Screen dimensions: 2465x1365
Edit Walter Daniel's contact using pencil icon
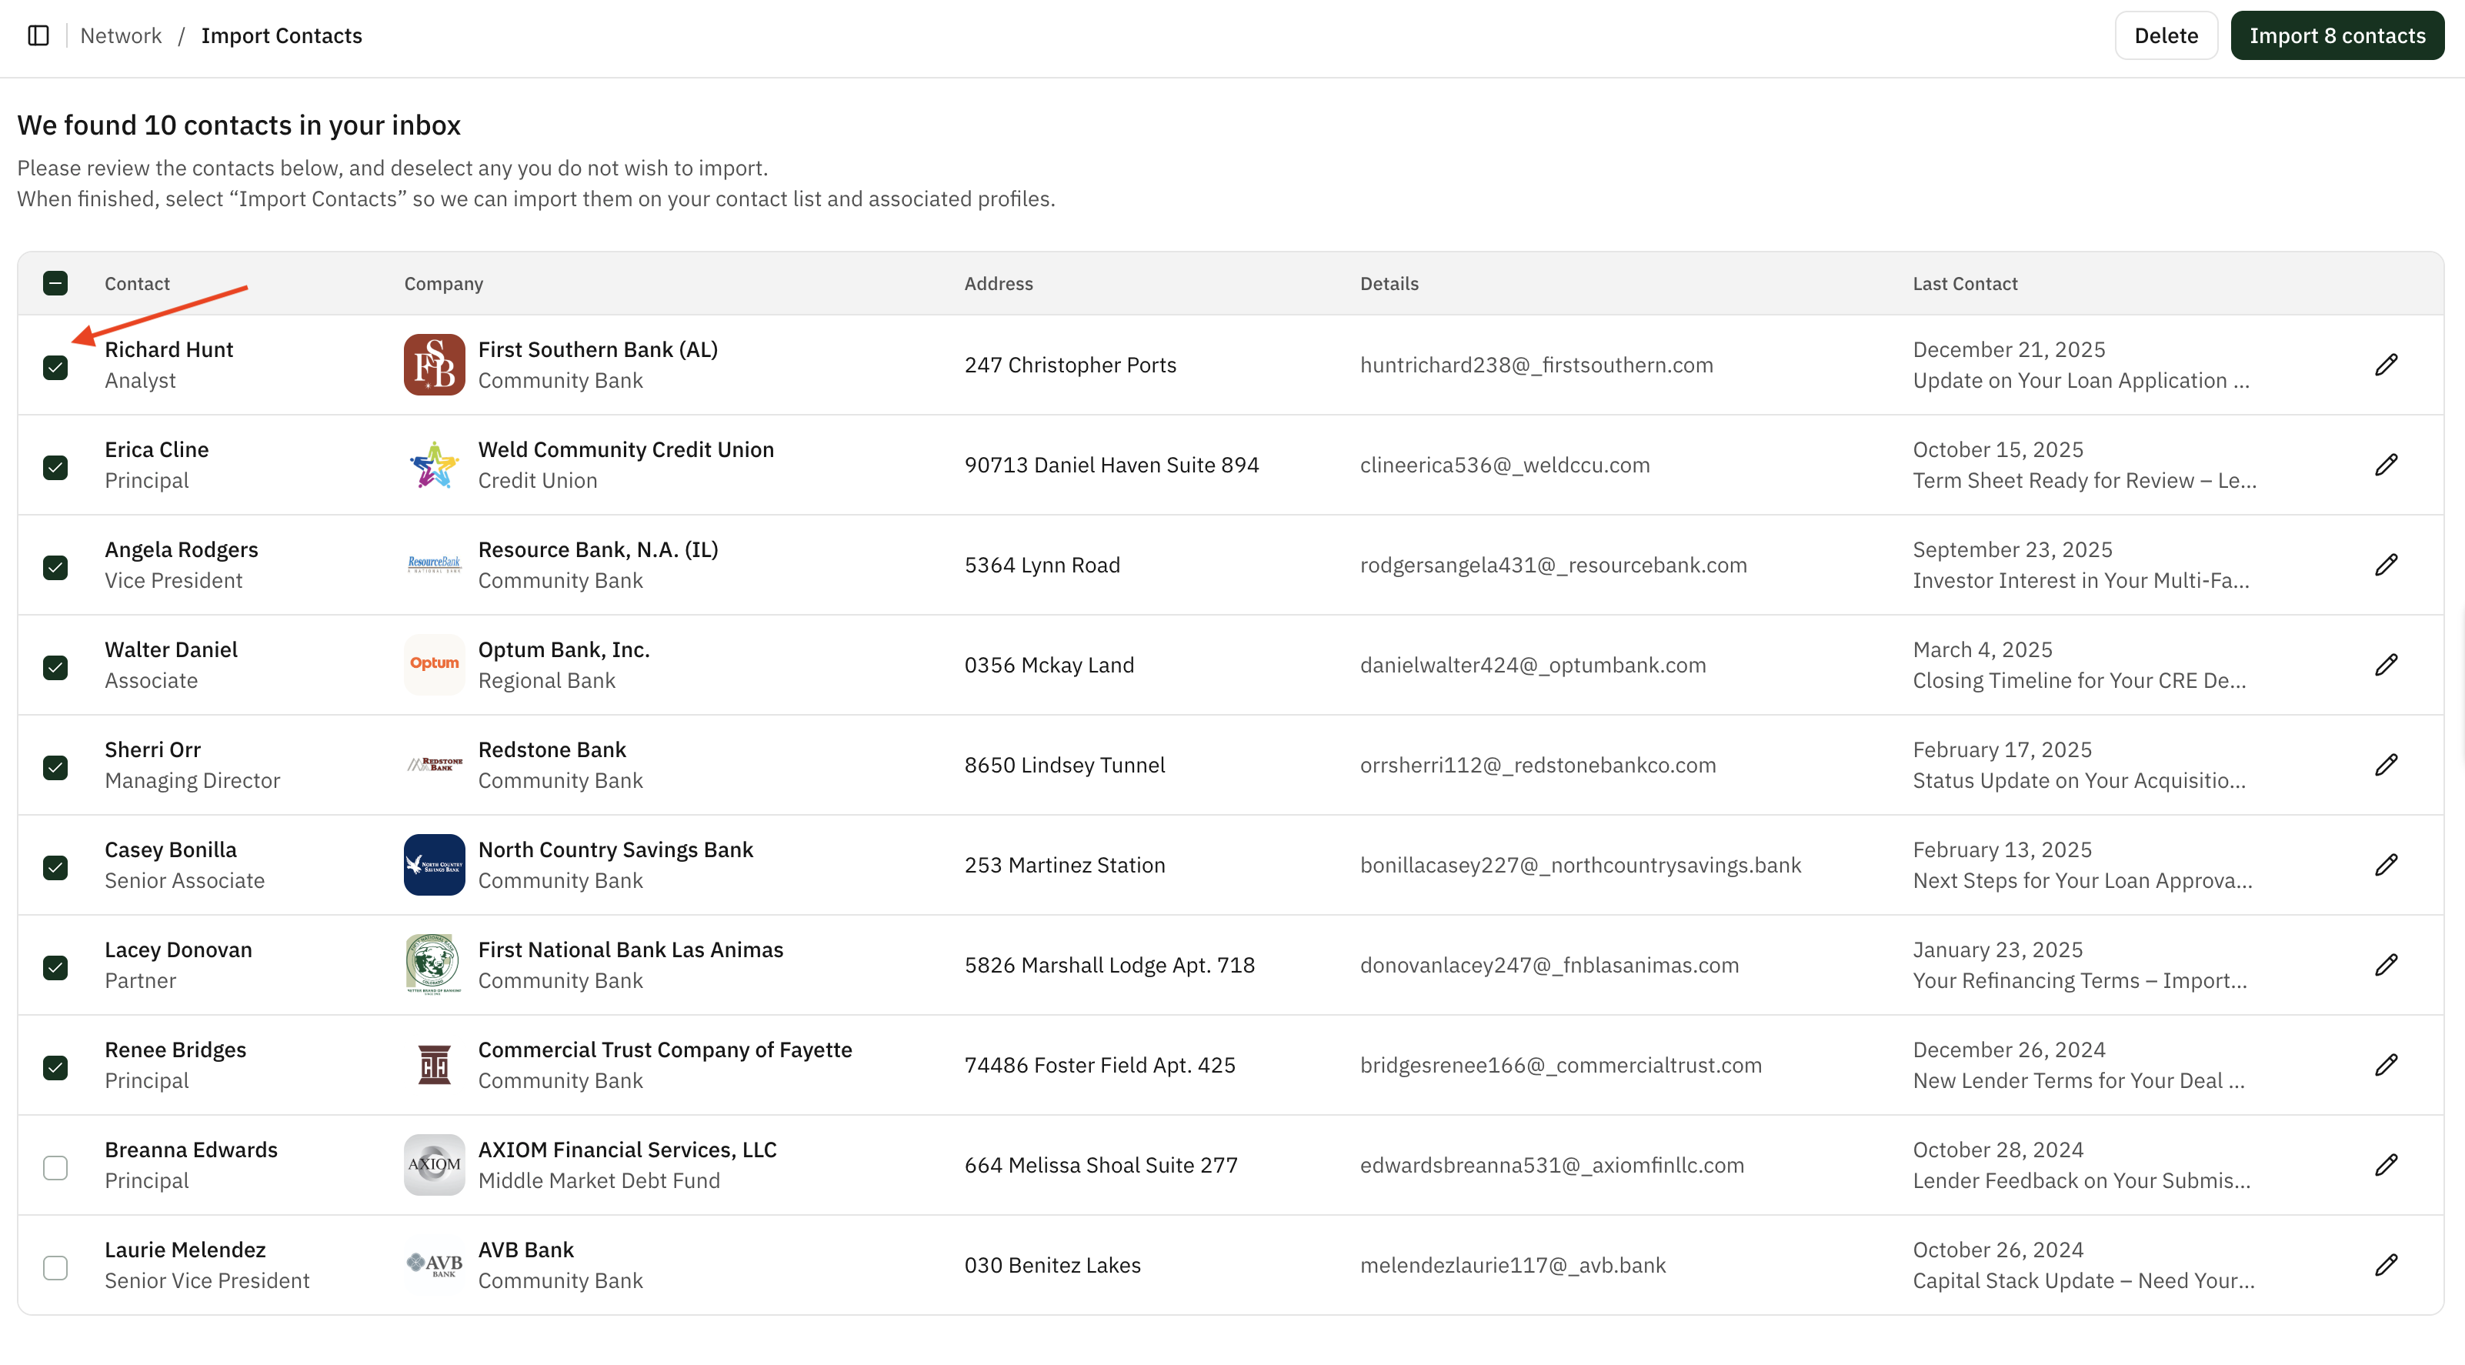[x=2387, y=664]
